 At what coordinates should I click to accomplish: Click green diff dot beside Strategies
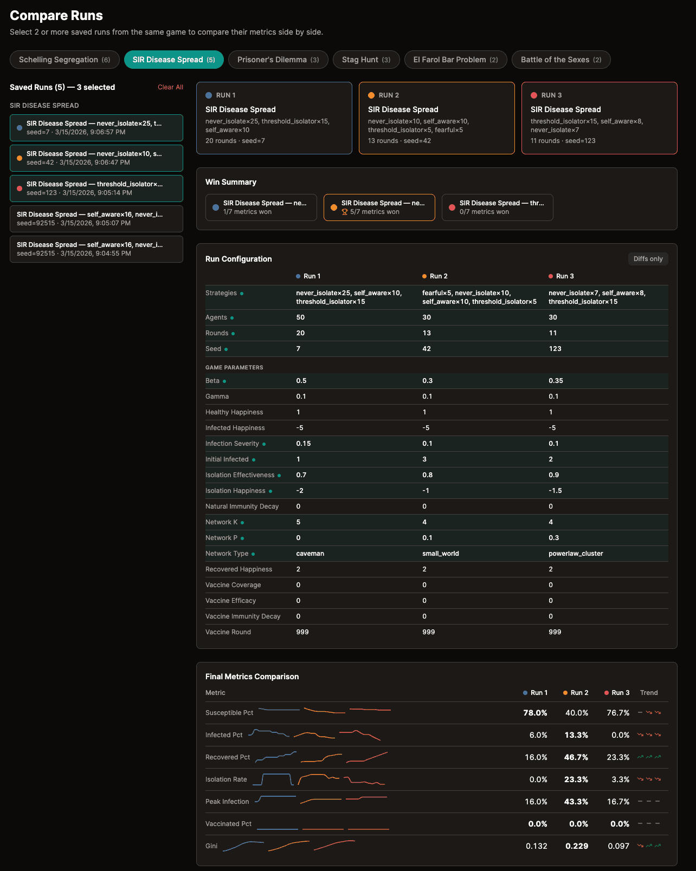[242, 294]
